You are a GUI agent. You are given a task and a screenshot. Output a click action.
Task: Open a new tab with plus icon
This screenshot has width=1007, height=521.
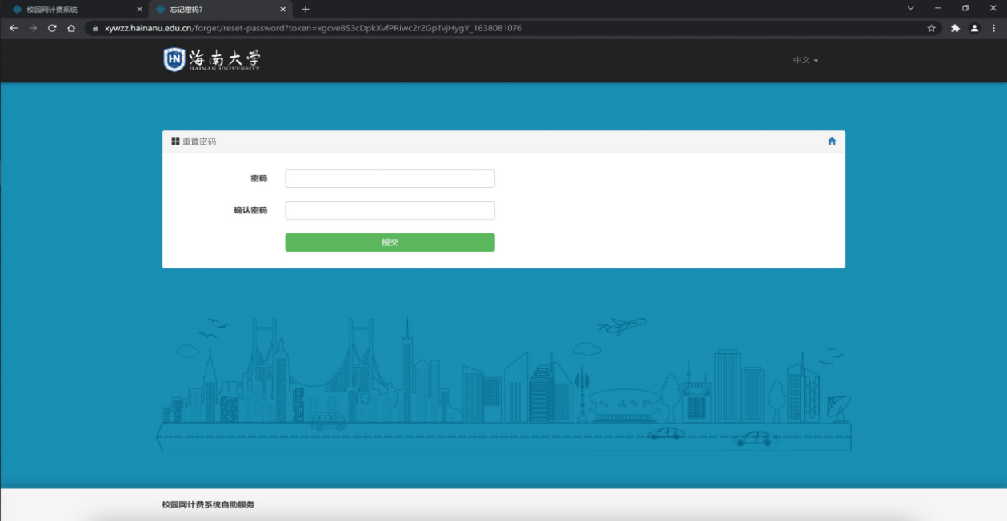point(306,10)
